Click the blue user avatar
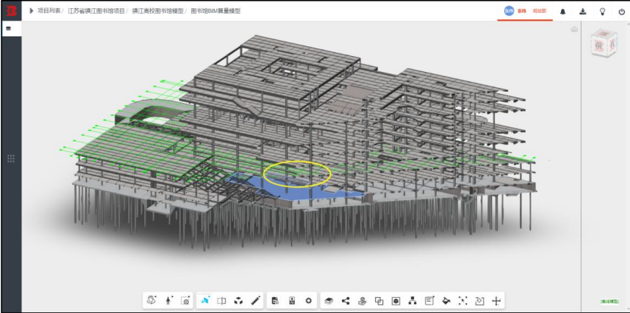The image size is (630, 313). coord(509,11)
